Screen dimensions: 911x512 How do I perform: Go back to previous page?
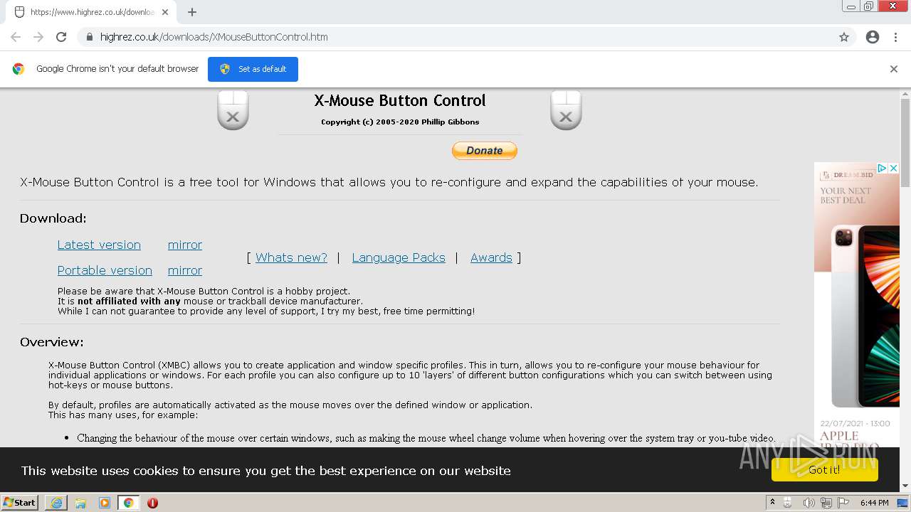(16, 37)
